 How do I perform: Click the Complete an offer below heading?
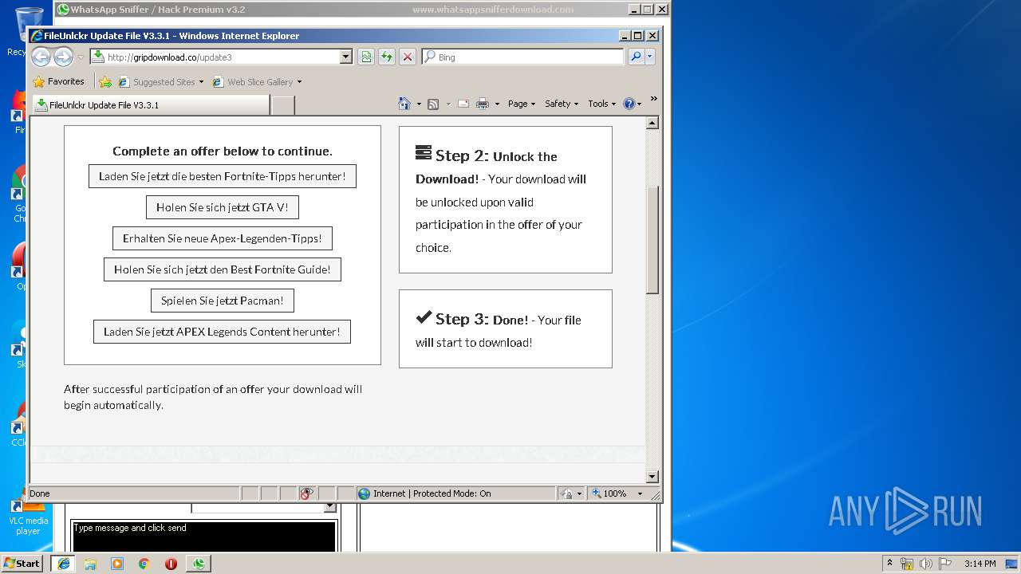[223, 151]
